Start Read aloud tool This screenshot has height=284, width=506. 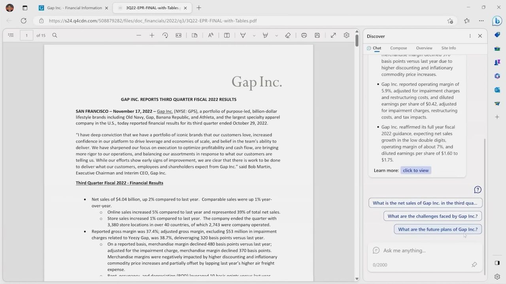point(211,35)
